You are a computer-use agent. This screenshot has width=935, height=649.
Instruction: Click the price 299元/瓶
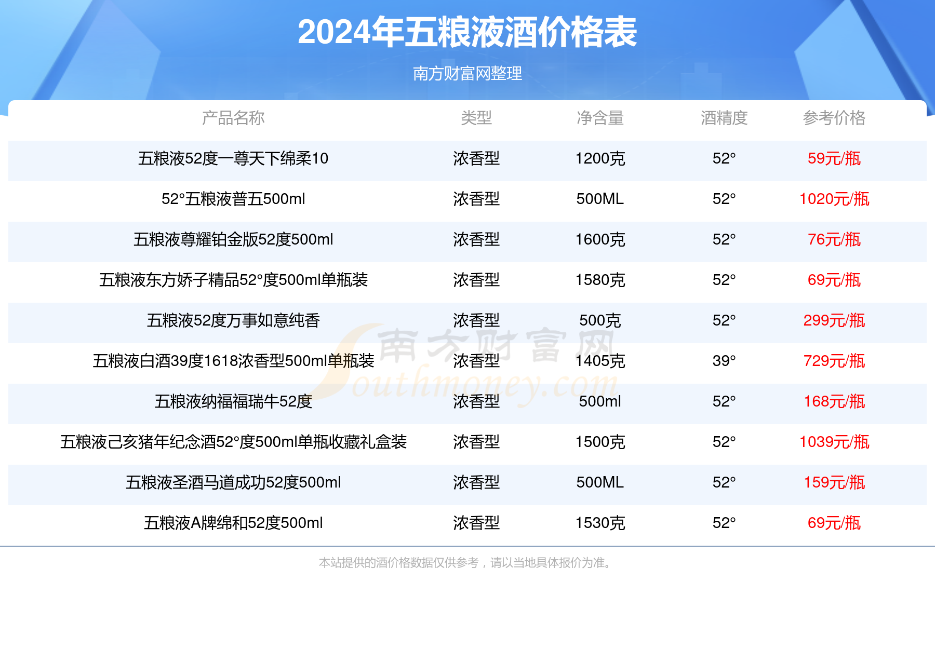pos(834,320)
